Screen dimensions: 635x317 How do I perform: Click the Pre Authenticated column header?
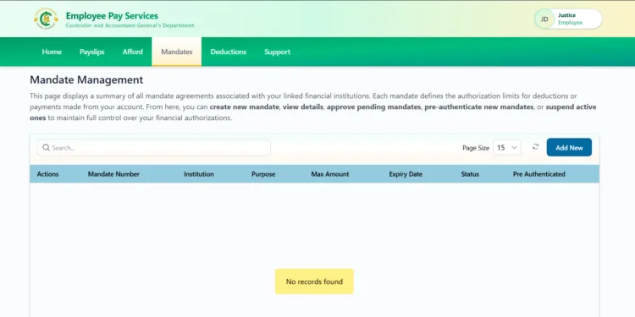(x=539, y=174)
